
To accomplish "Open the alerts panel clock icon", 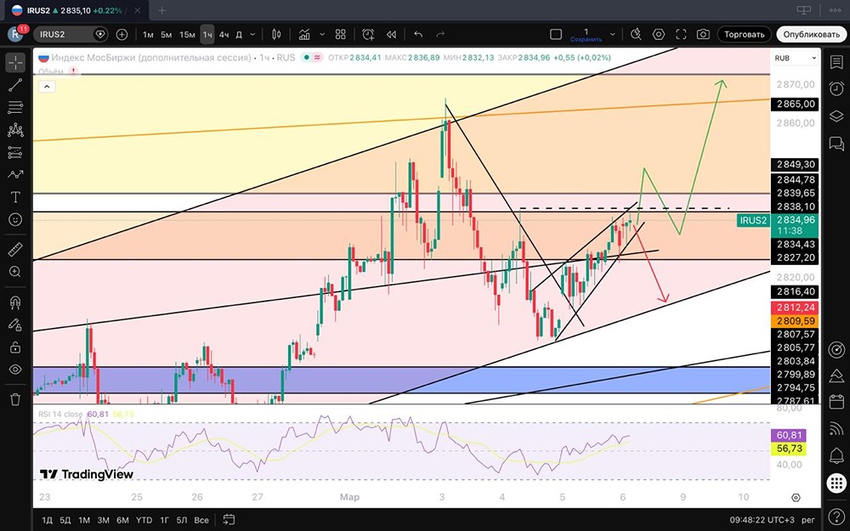I will coord(836,88).
